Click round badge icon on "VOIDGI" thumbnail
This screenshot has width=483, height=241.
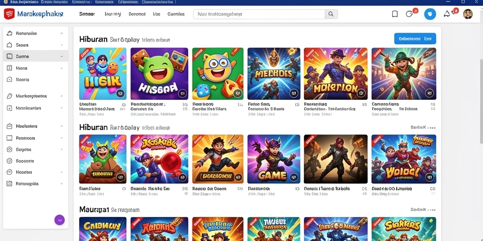[429, 177]
